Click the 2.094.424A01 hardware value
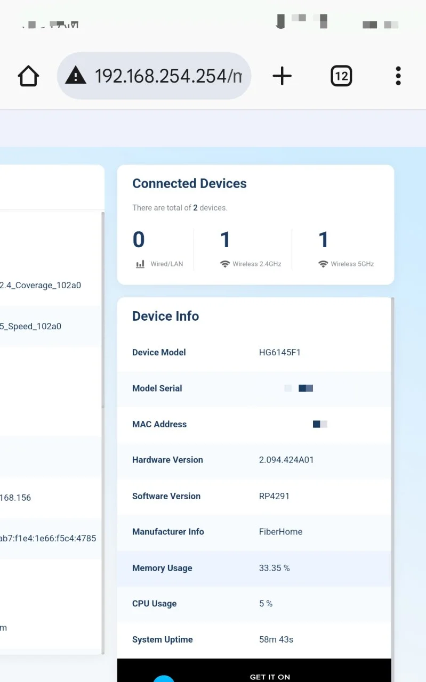Viewport: 426px width, 682px height. click(x=286, y=460)
